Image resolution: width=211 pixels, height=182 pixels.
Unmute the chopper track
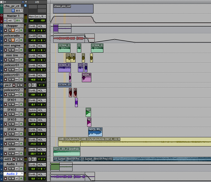[x=13, y=30]
